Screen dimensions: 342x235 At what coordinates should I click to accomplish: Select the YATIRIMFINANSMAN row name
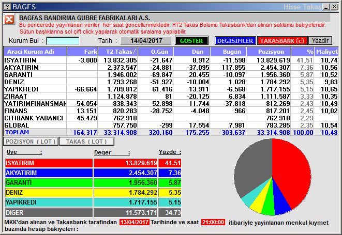[35, 103]
